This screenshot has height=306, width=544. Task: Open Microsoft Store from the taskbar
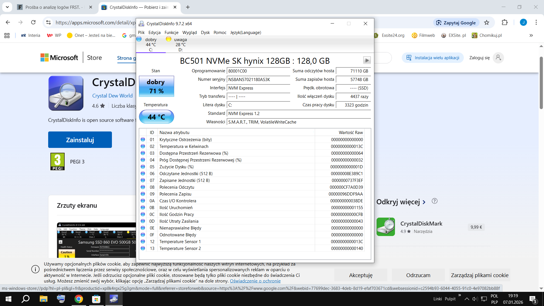pyautogui.click(x=96, y=299)
